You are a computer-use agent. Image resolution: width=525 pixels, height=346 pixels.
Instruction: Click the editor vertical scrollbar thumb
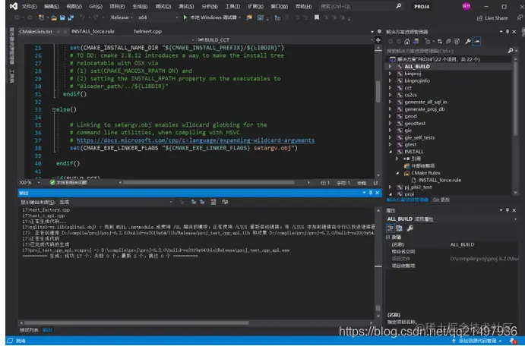tap(378, 91)
